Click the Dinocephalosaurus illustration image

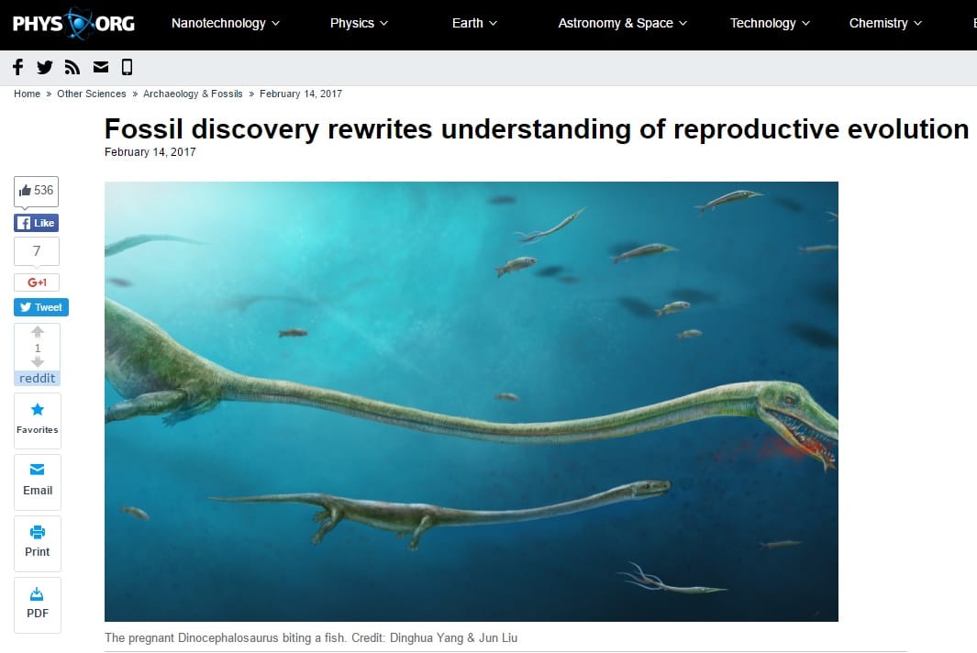point(471,402)
